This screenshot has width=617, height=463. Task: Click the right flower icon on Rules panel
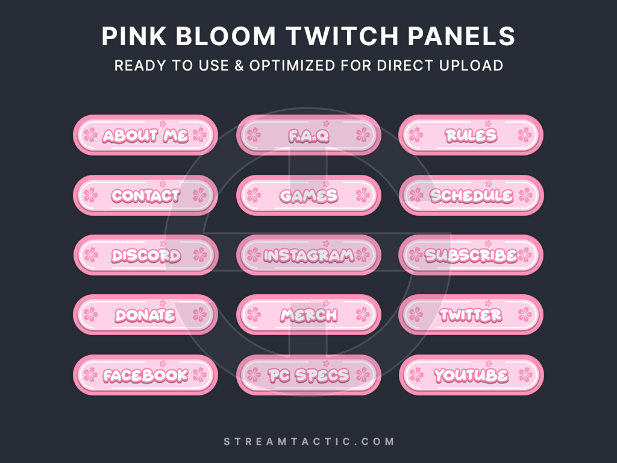pyautogui.click(x=525, y=135)
